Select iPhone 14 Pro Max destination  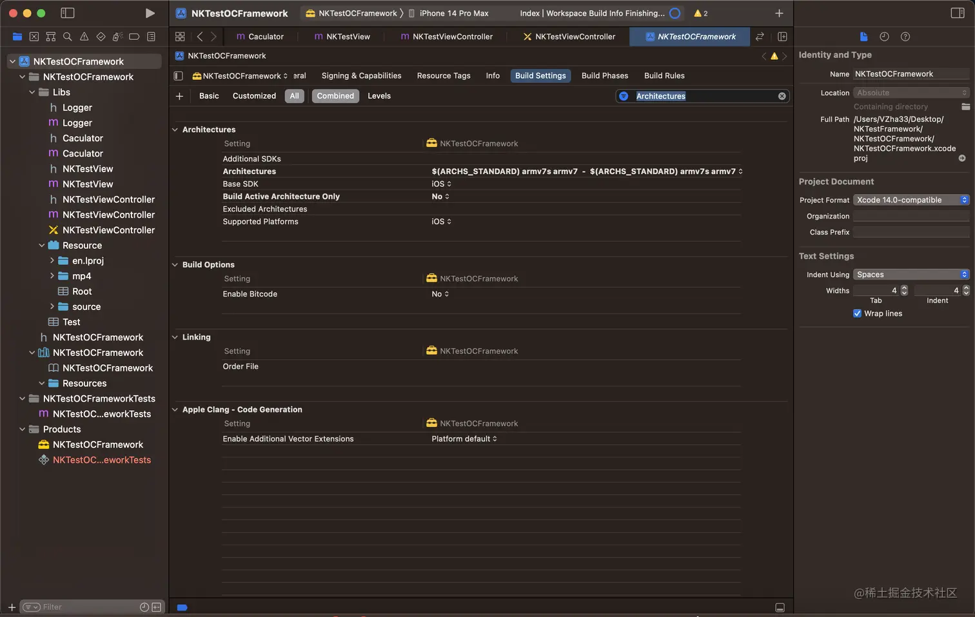pos(449,13)
